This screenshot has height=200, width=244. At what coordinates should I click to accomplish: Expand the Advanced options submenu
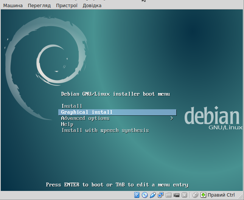pos(85,118)
